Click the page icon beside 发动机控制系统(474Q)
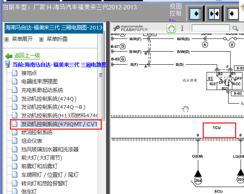Screen dimensions: 244x194 pyautogui.click(x=15, y=99)
